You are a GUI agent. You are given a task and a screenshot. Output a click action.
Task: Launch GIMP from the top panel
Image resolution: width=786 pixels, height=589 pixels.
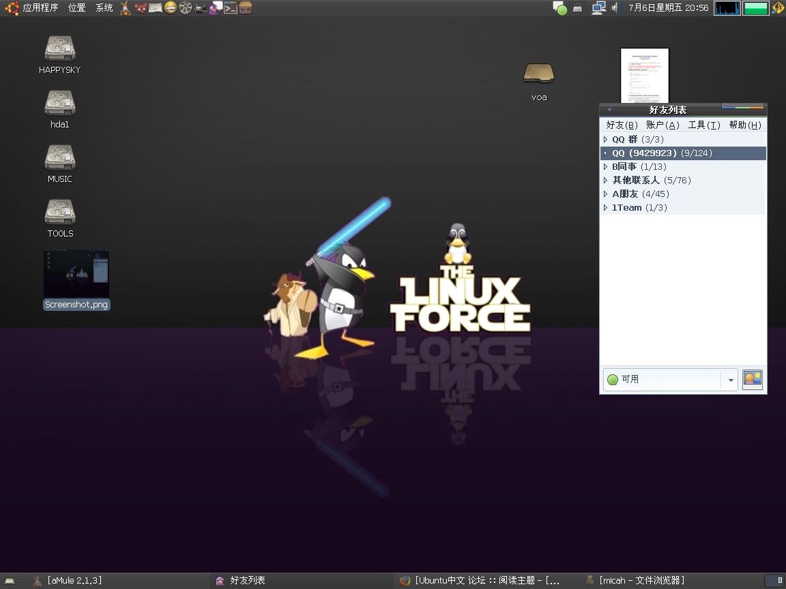click(201, 7)
